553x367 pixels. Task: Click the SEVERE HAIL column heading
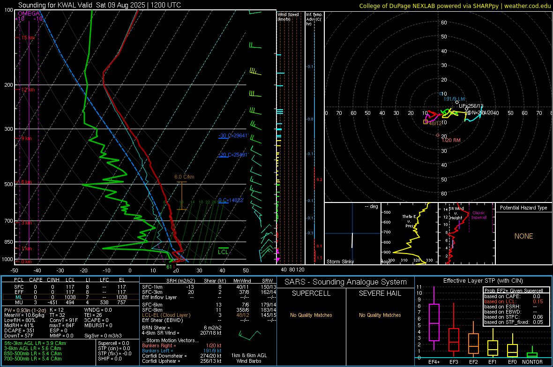click(x=380, y=293)
